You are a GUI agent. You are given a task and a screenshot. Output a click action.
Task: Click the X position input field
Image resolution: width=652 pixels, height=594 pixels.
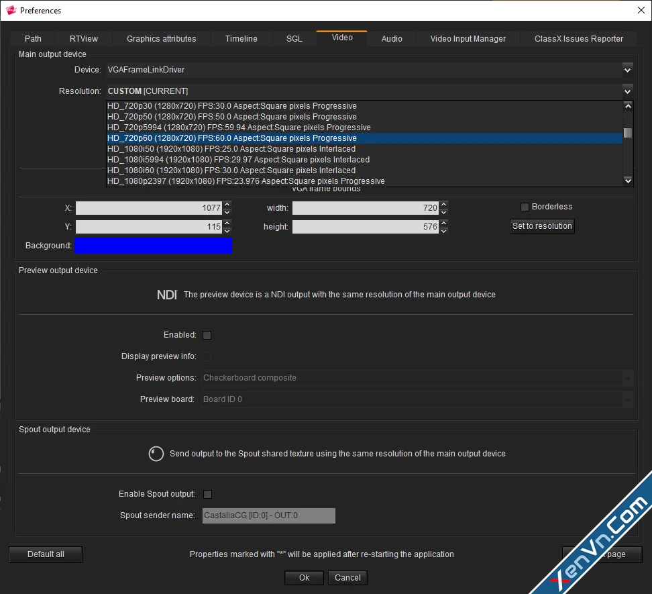coord(149,208)
